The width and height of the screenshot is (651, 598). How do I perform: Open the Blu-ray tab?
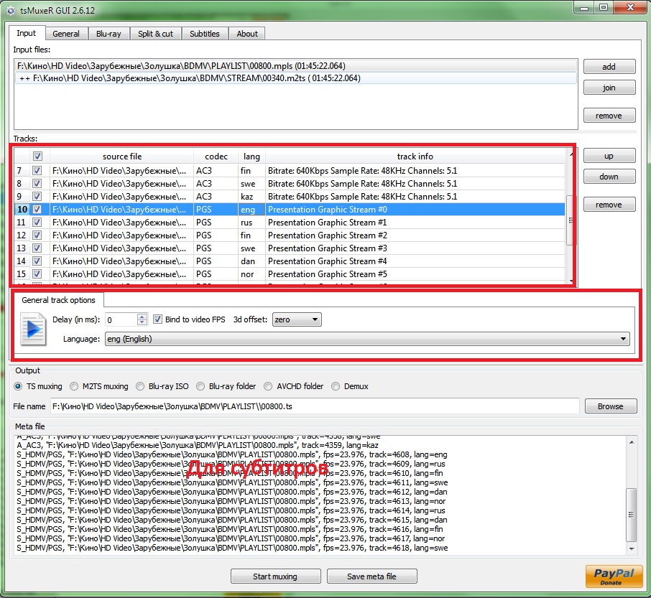pyautogui.click(x=108, y=34)
